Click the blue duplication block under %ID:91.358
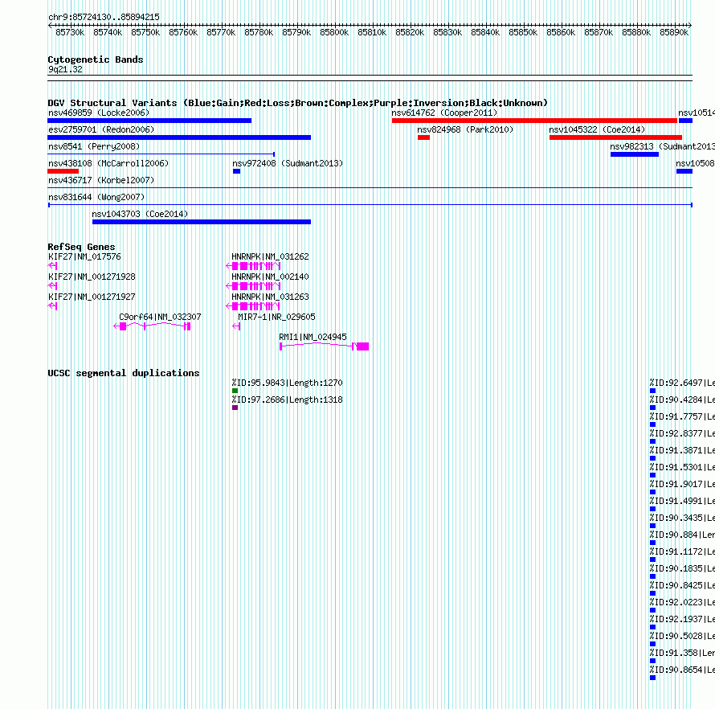715x709 pixels. [x=652, y=661]
